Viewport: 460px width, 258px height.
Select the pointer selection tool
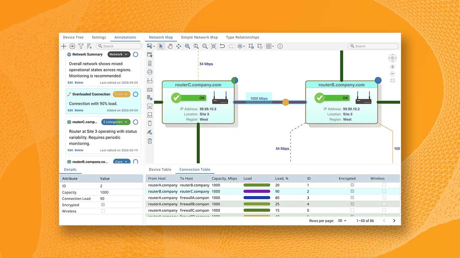click(161, 46)
